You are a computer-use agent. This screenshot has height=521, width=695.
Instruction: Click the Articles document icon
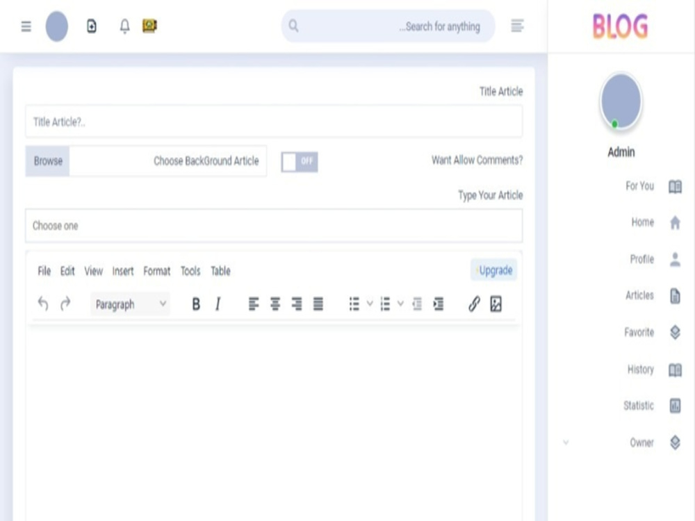point(675,296)
